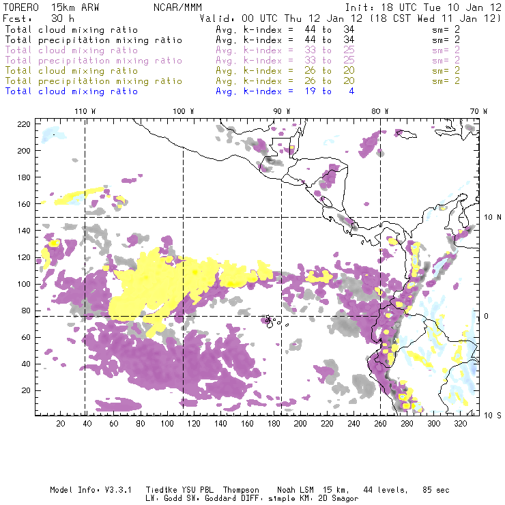The height and width of the screenshot is (505, 505).
Task: Select the 'Thompson' microphysics footer text
Action: 241,490
